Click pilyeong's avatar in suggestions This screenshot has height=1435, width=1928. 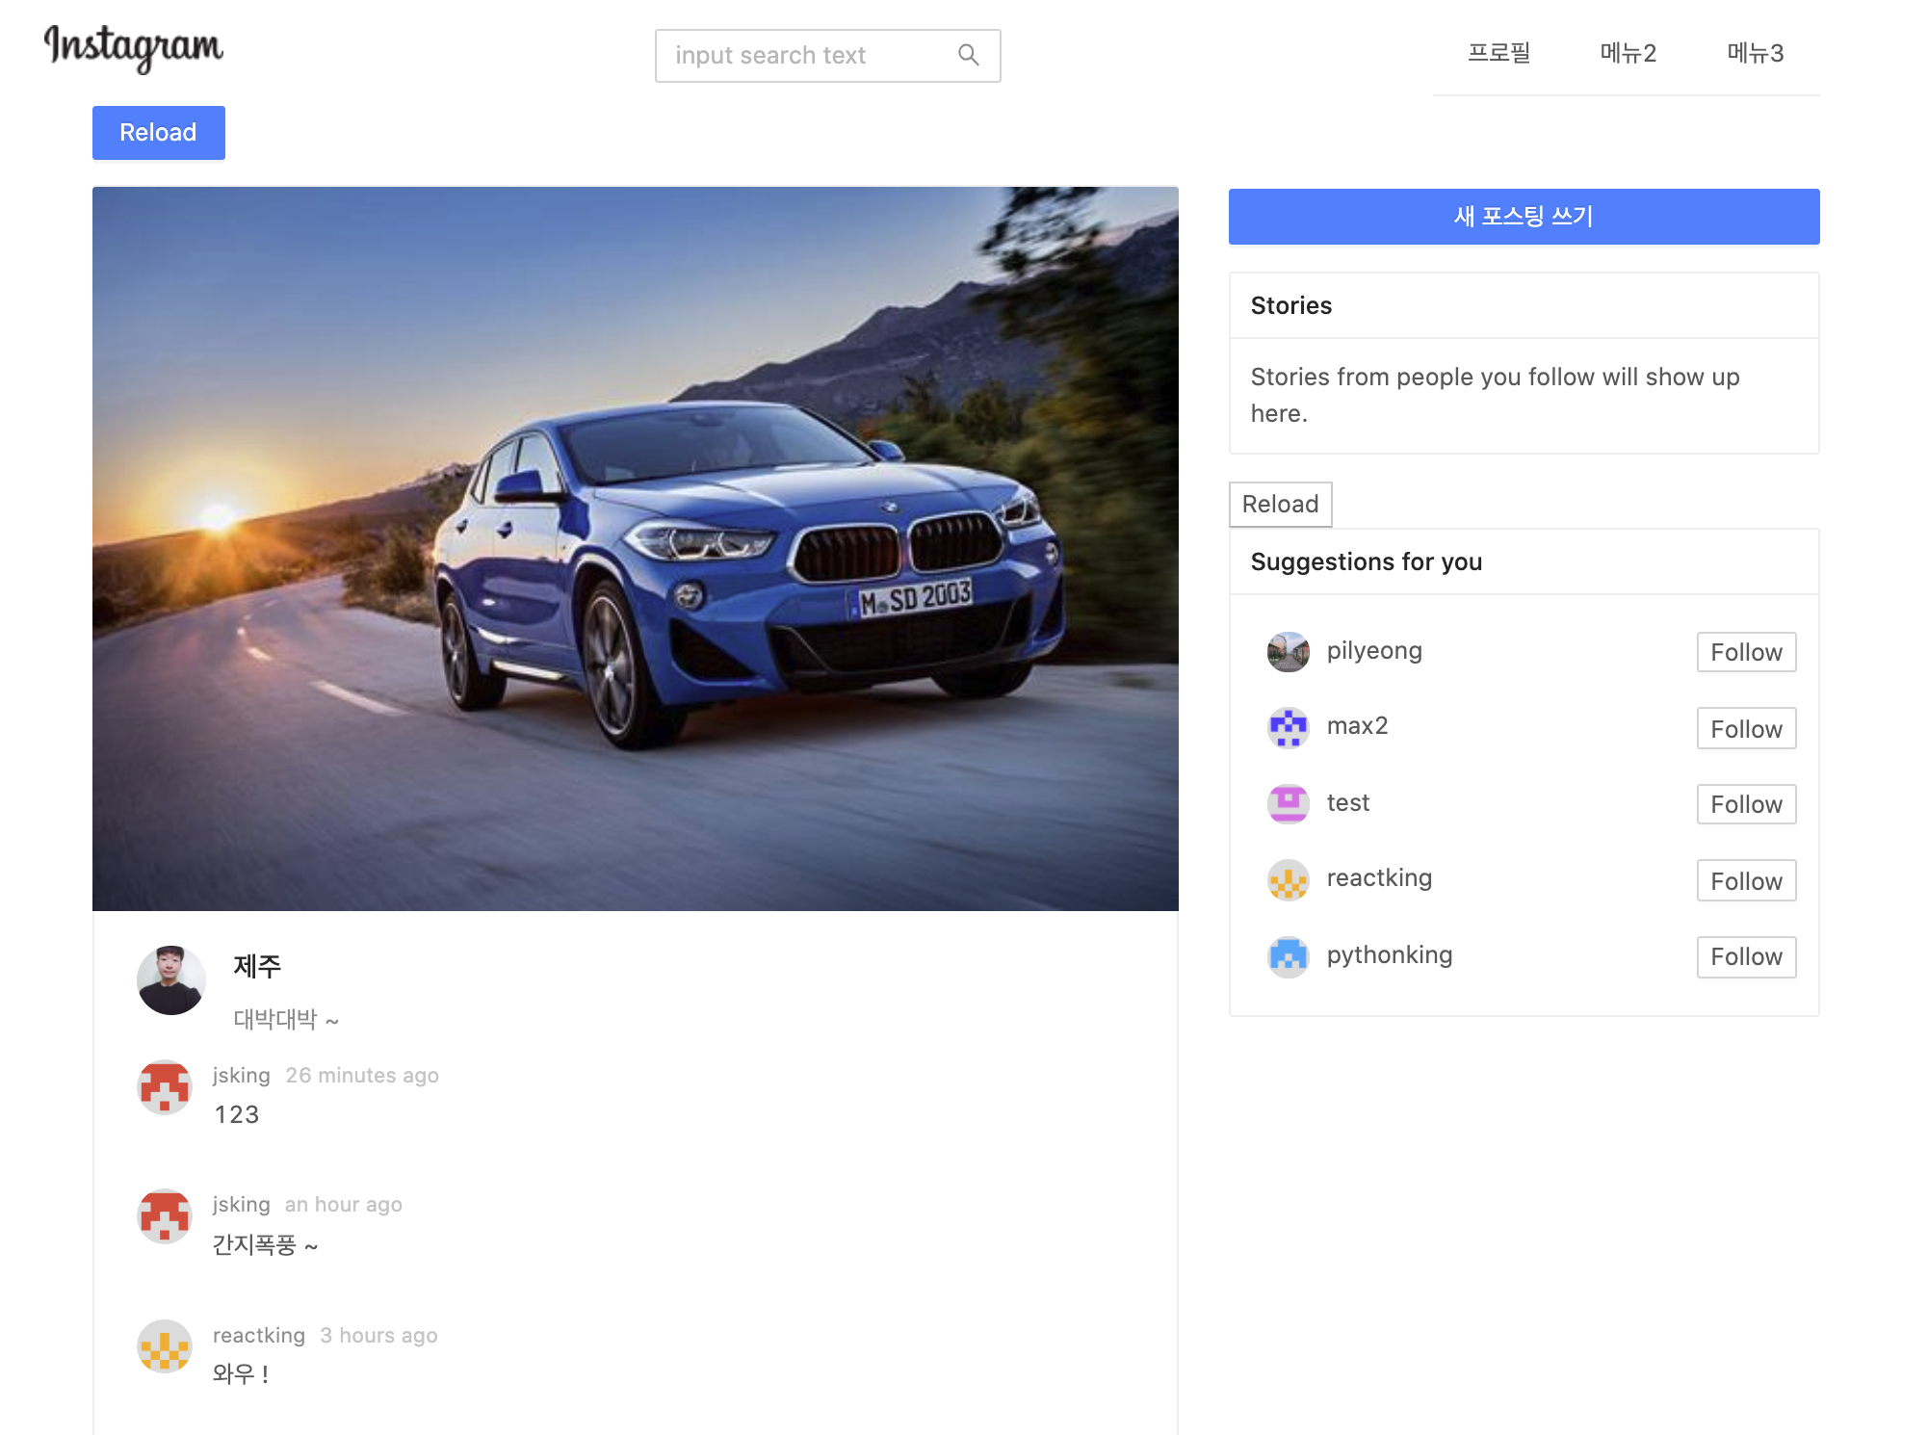1288,652
